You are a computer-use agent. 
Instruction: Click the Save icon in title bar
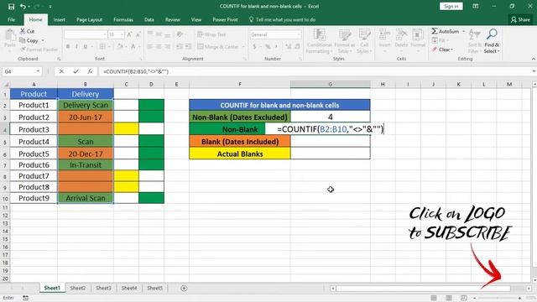point(11,7)
